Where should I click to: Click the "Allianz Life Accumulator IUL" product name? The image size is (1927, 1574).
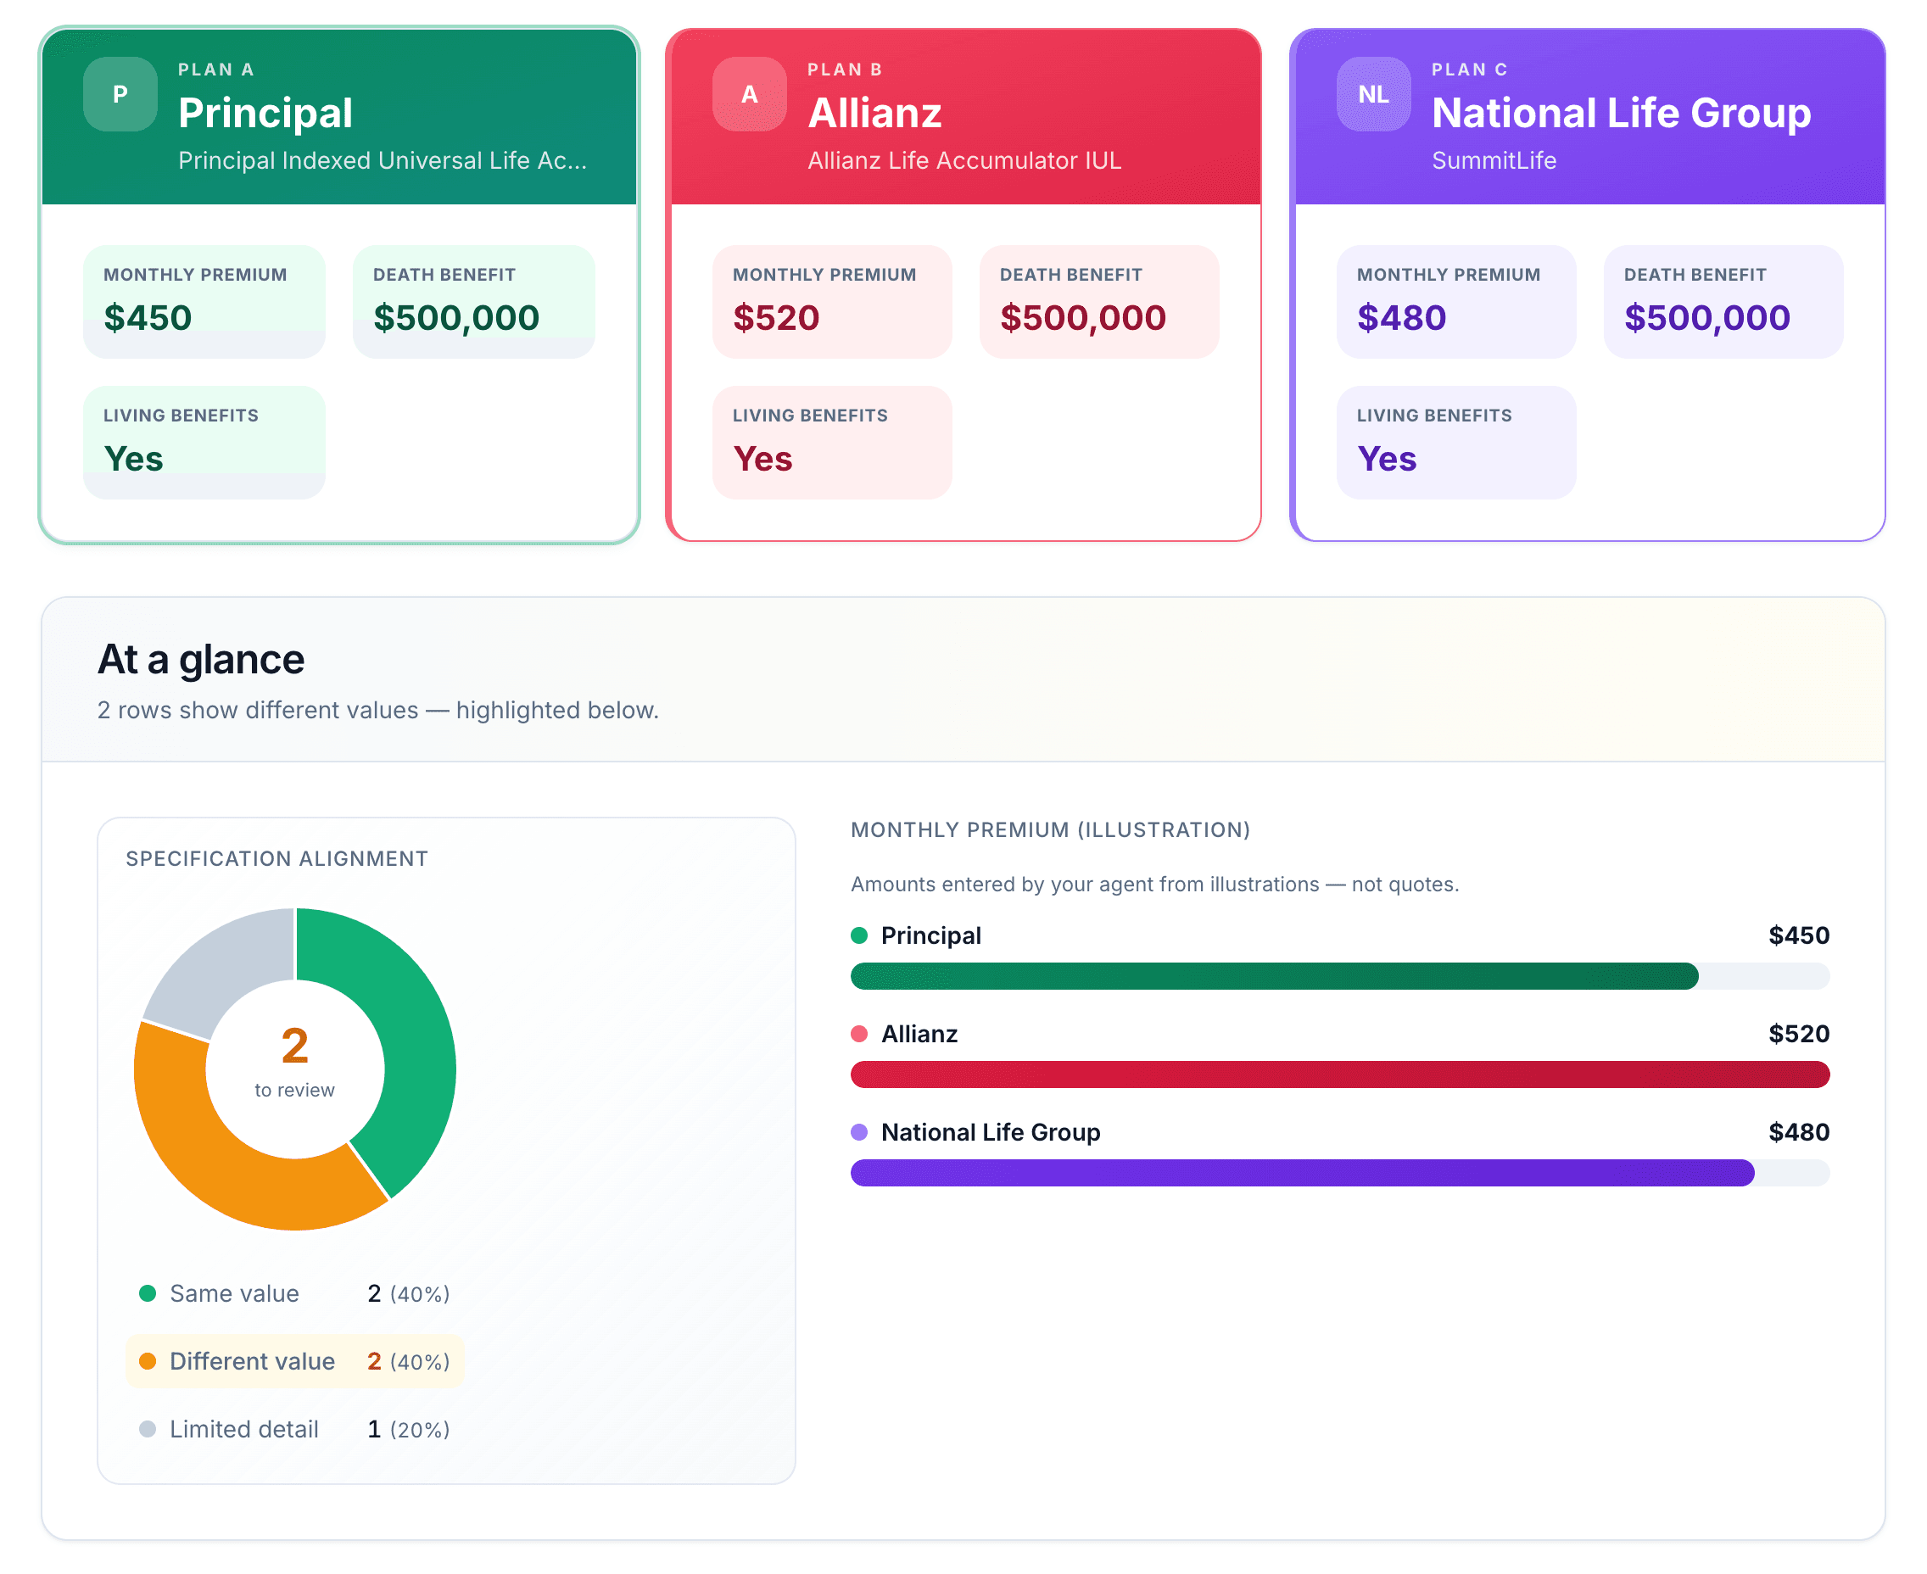(965, 160)
